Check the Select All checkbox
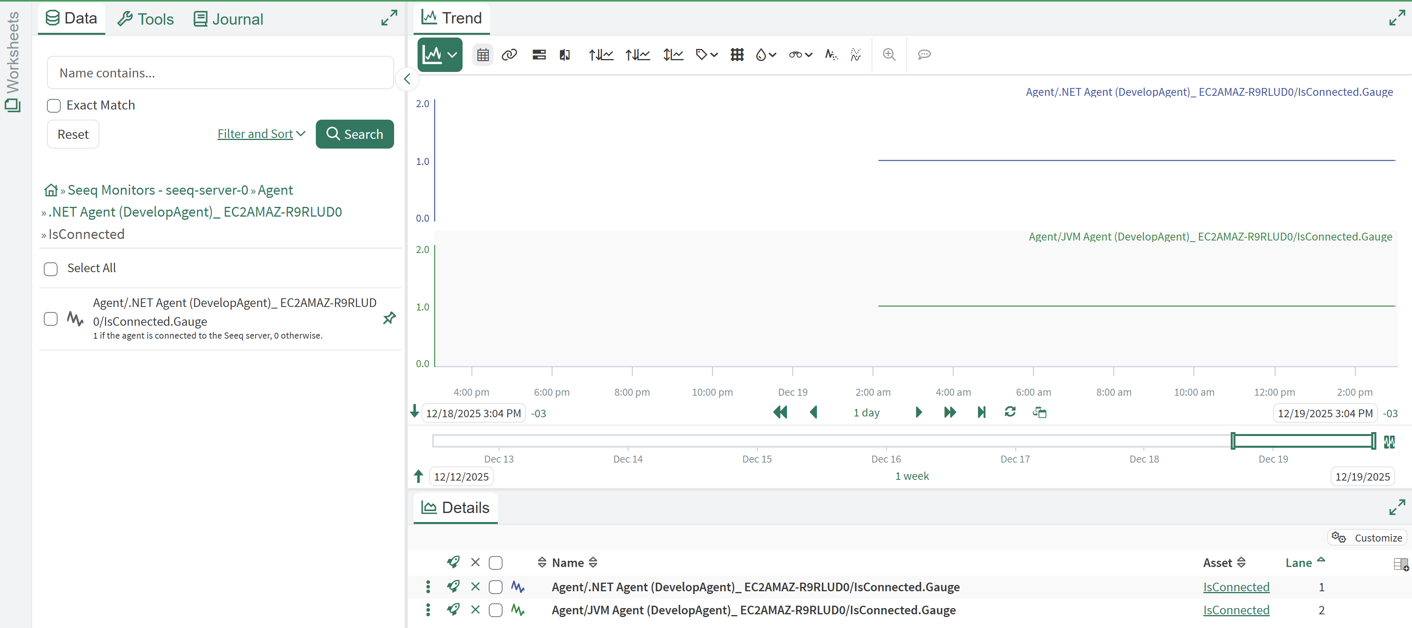 51,269
